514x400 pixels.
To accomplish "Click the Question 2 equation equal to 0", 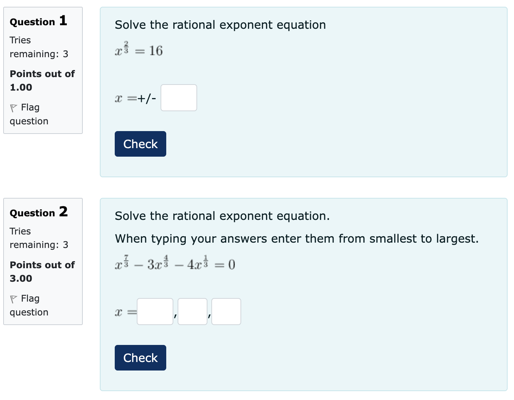I will 175,264.
